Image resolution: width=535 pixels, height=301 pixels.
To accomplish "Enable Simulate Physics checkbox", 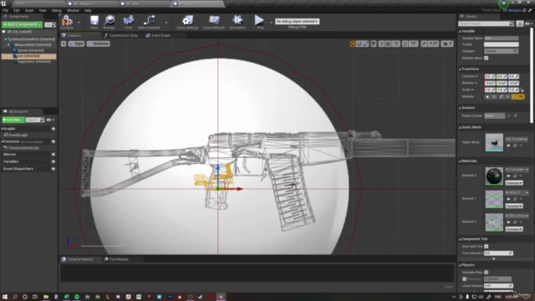I will (x=487, y=273).
